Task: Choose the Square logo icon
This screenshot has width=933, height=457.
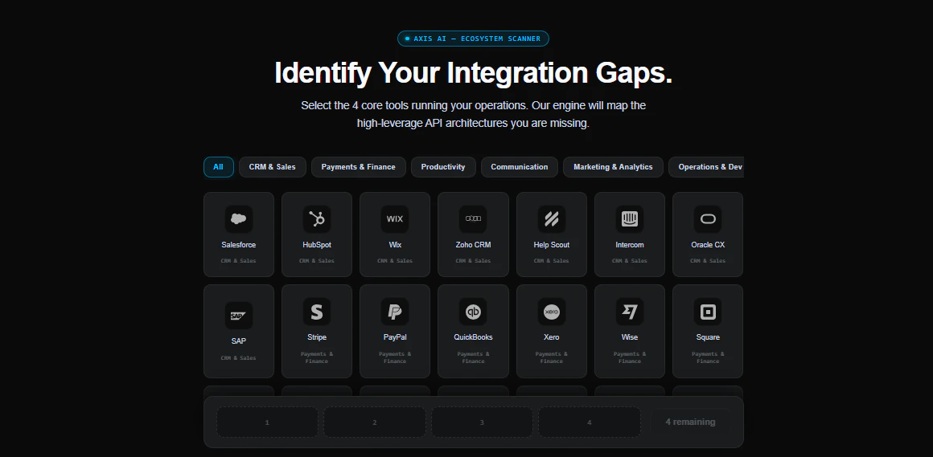Action: click(708, 312)
